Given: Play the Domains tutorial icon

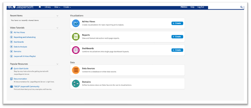Looking at the screenshot, I should [11, 51].
